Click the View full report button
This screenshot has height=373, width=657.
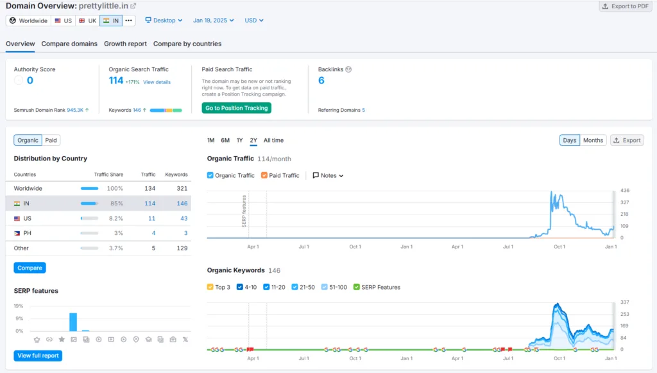pos(38,356)
